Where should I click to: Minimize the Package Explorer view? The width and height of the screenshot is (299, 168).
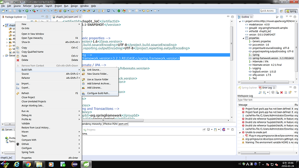[42, 17]
